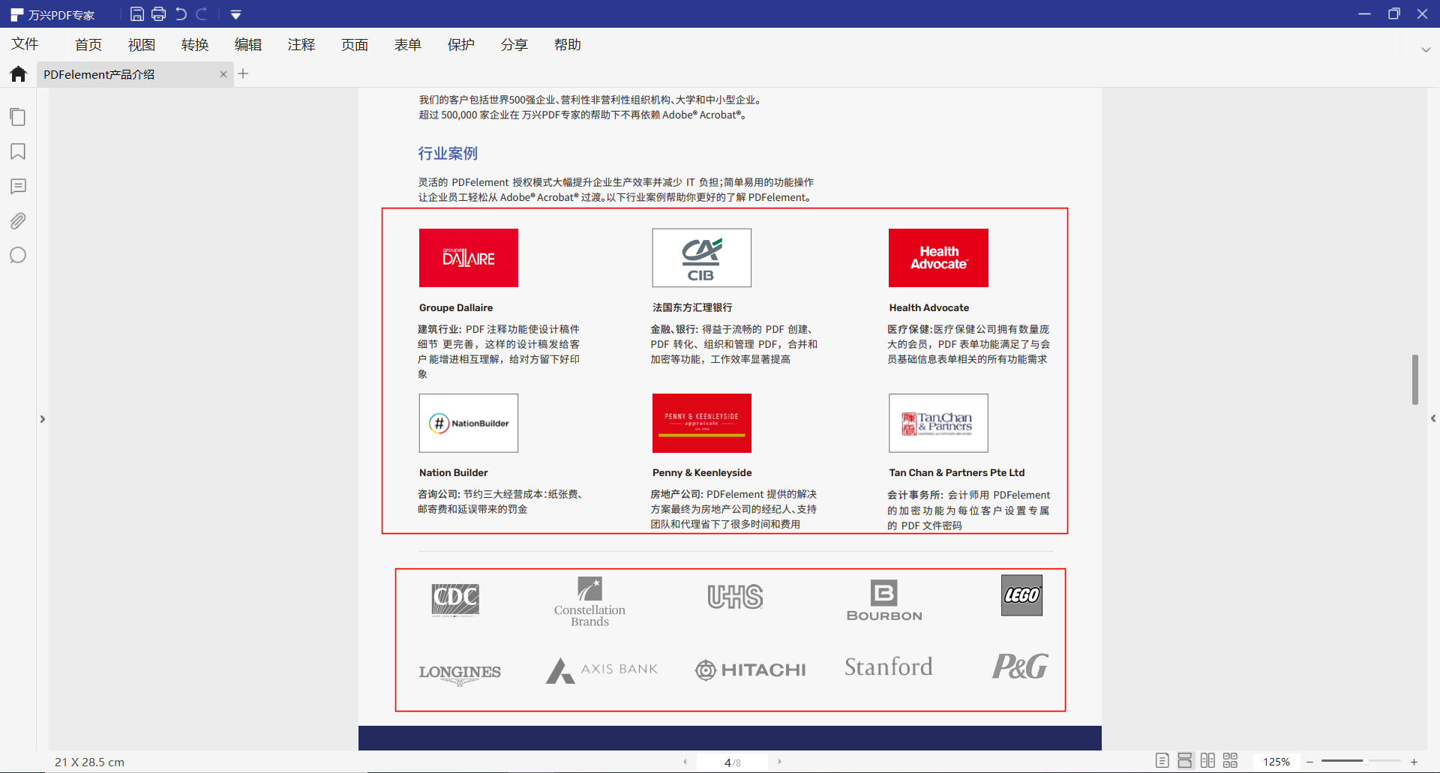Viewport: 1440px width, 773px height.
Task: Open the comments panel
Action: (18, 187)
